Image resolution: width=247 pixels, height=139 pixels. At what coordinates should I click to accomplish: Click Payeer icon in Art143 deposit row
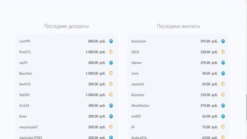coord(111,105)
